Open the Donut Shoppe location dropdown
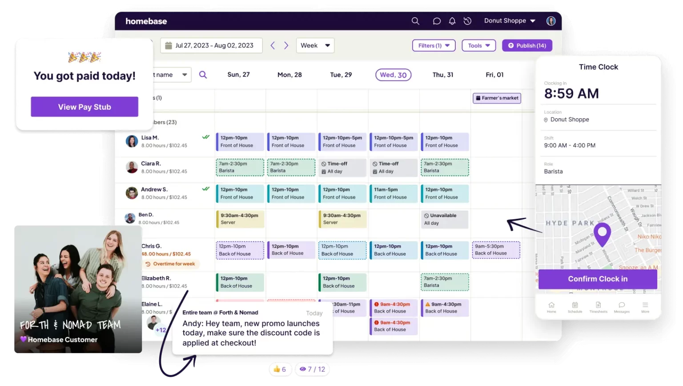 click(x=510, y=21)
